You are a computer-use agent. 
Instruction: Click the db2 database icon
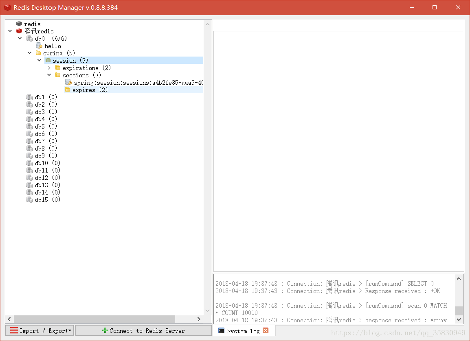click(29, 104)
